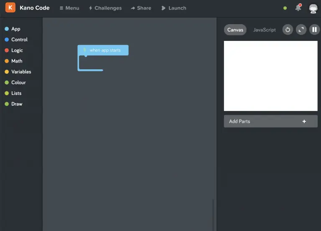Viewport: 321px width, 231px height.
Task: Select the Colour blocks category
Action: tap(18, 83)
